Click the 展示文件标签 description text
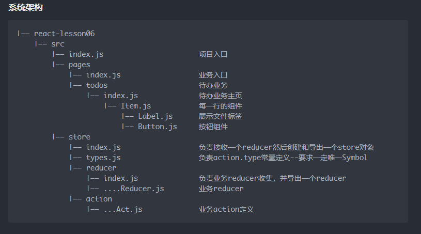 [x=221, y=116]
